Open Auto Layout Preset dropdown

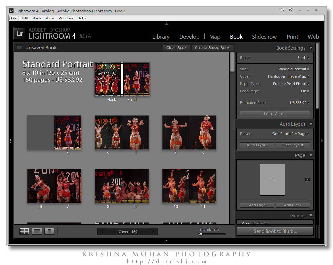coord(290,134)
